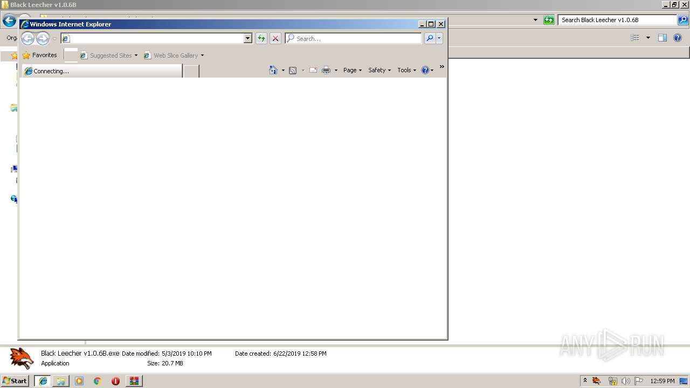
Task: Expand the Print dropdown arrow
Action: (336, 71)
